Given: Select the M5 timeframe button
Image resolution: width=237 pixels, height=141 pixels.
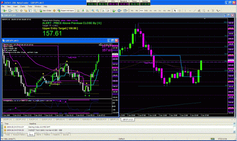Looking at the screenshot, I should pyautogui.click(x=137, y=11).
